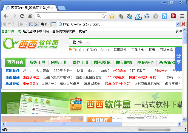
Task: Click the site search text field
Action: (x=136, y=43)
